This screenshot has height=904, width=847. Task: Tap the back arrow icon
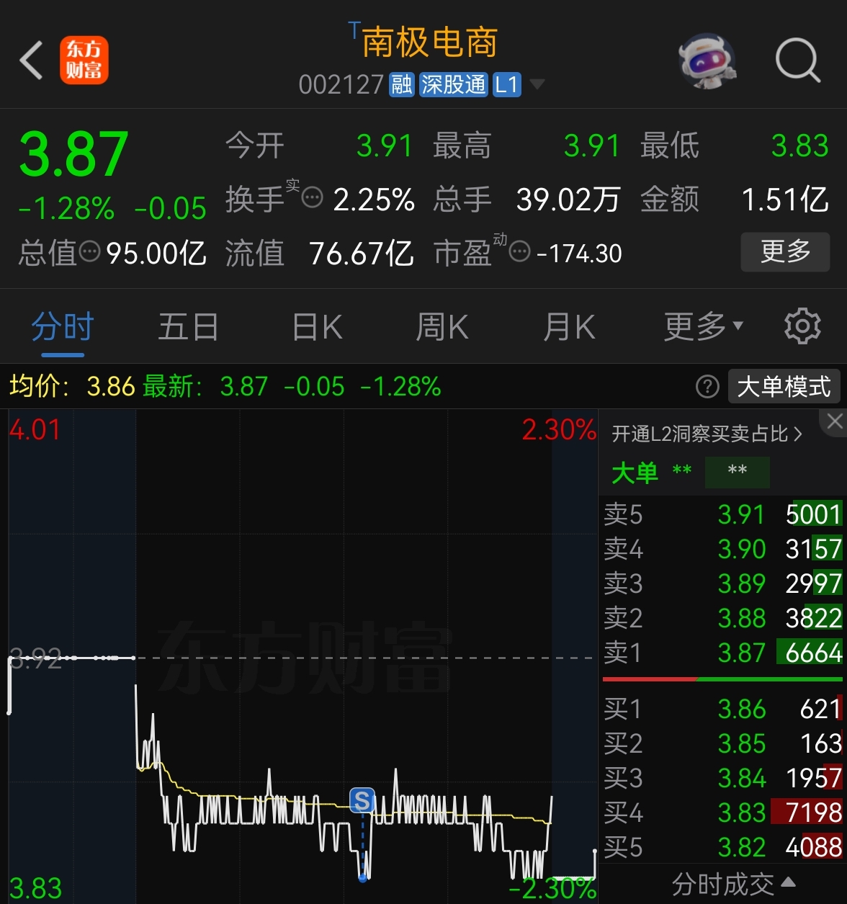click(31, 60)
